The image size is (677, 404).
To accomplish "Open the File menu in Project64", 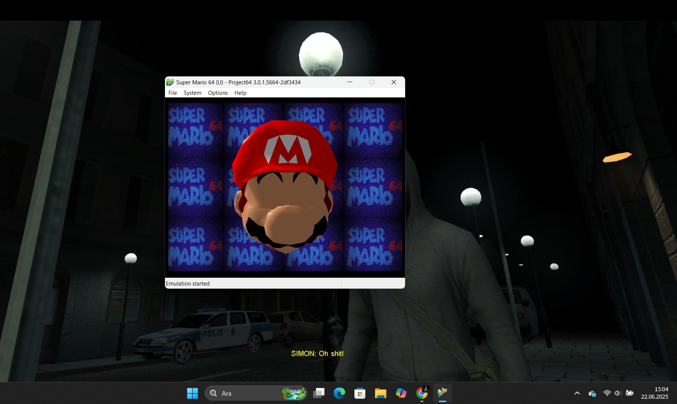I will tap(173, 93).
